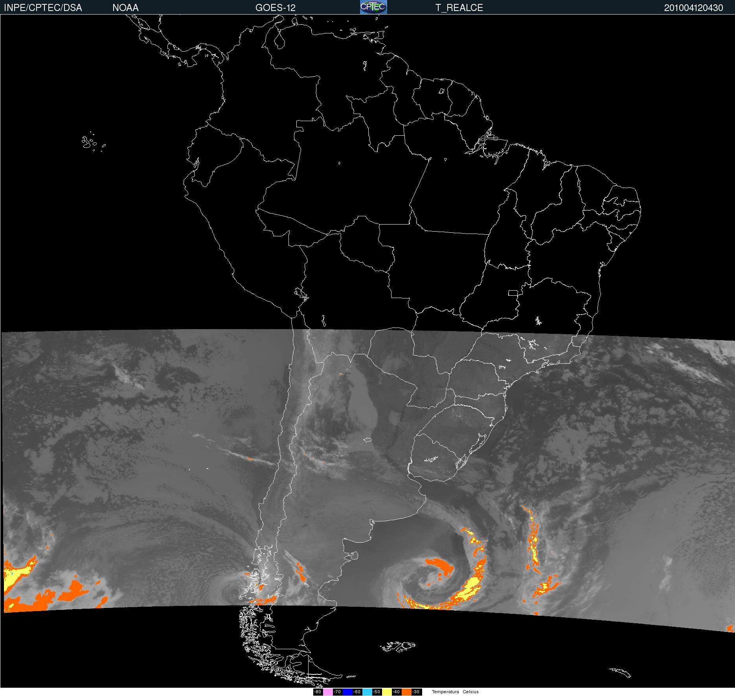This screenshot has width=735, height=696.
Task: Select the light blue legend swatch
Action: 367,692
